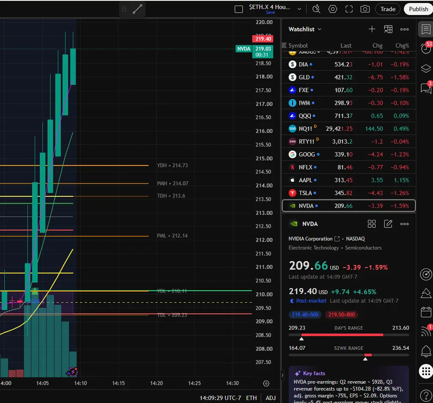Open NVDA details more options menu
The image size is (433, 403).
coord(404,224)
